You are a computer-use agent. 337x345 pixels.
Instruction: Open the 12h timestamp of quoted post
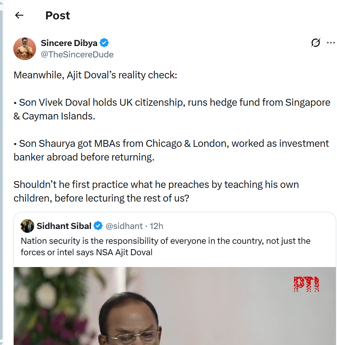click(x=156, y=226)
